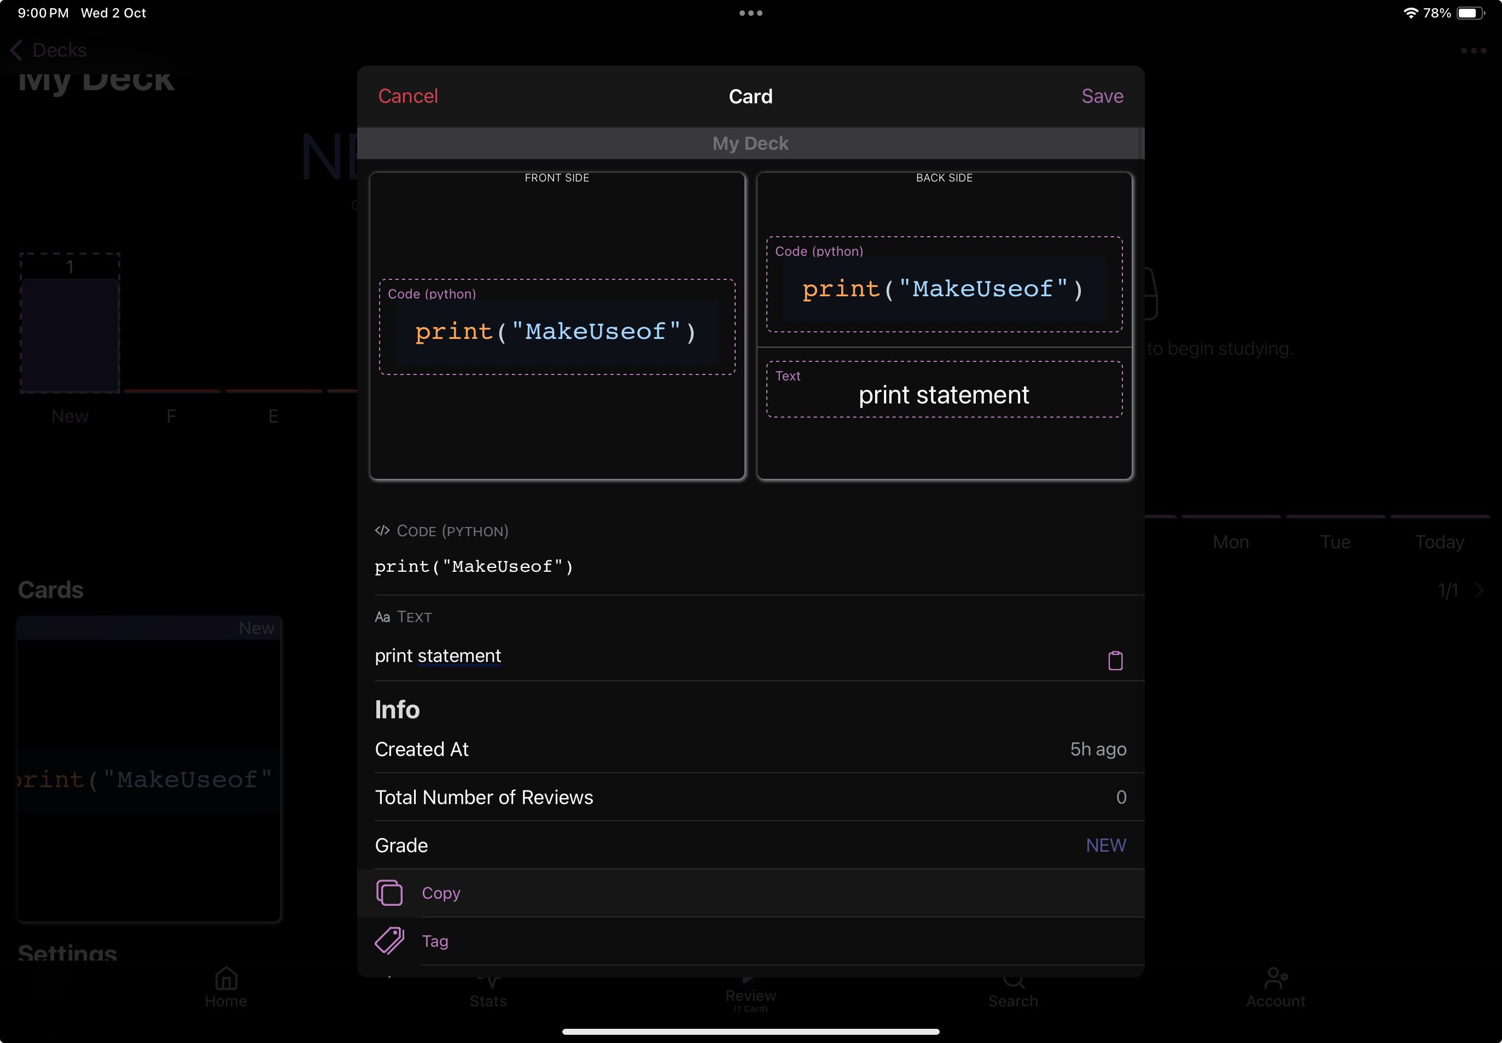The height and width of the screenshot is (1043, 1502).
Task: Click the Code (Python) icon on back side
Action: click(x=818, y=251)
